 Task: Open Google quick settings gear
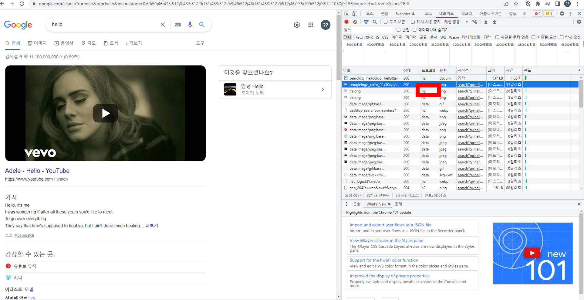click(297, 25)
